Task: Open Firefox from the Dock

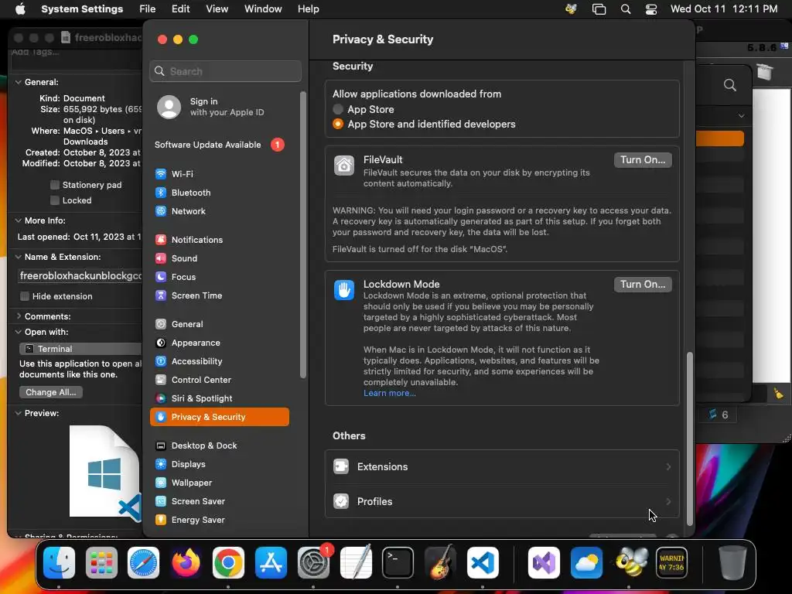Action: (186, 563)
